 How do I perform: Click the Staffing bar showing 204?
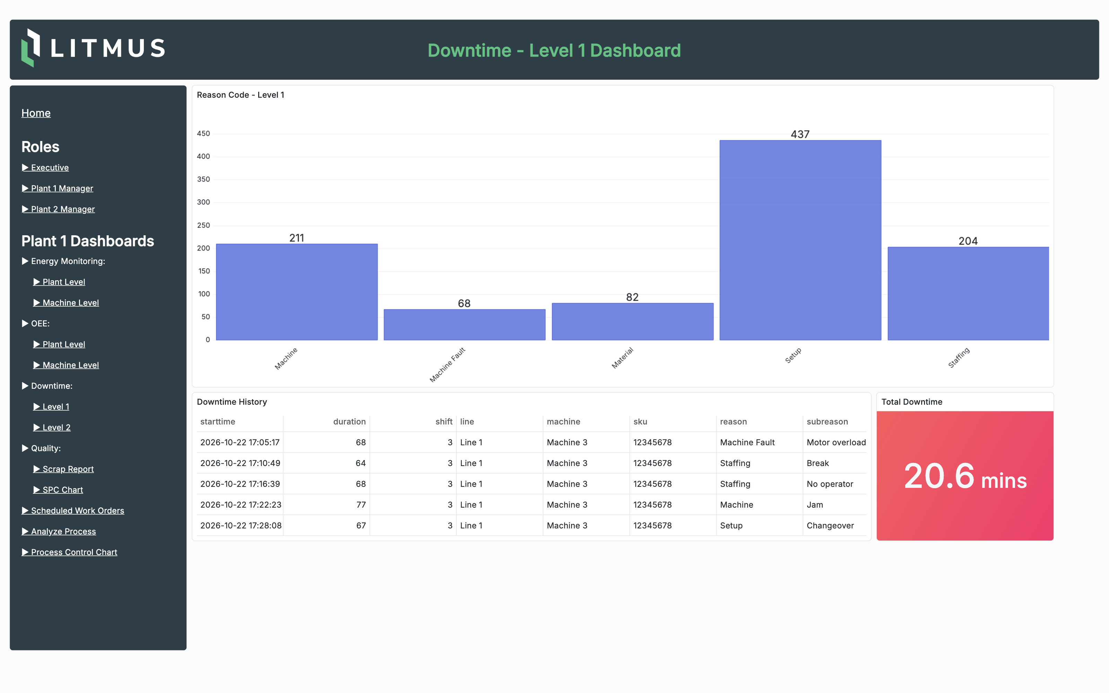click(968, 293)
